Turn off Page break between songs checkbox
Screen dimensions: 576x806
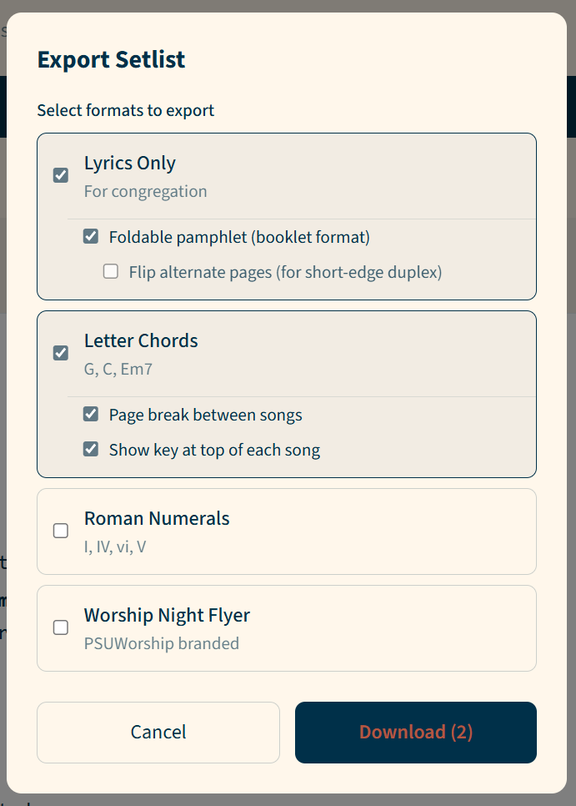pos(91,415)
